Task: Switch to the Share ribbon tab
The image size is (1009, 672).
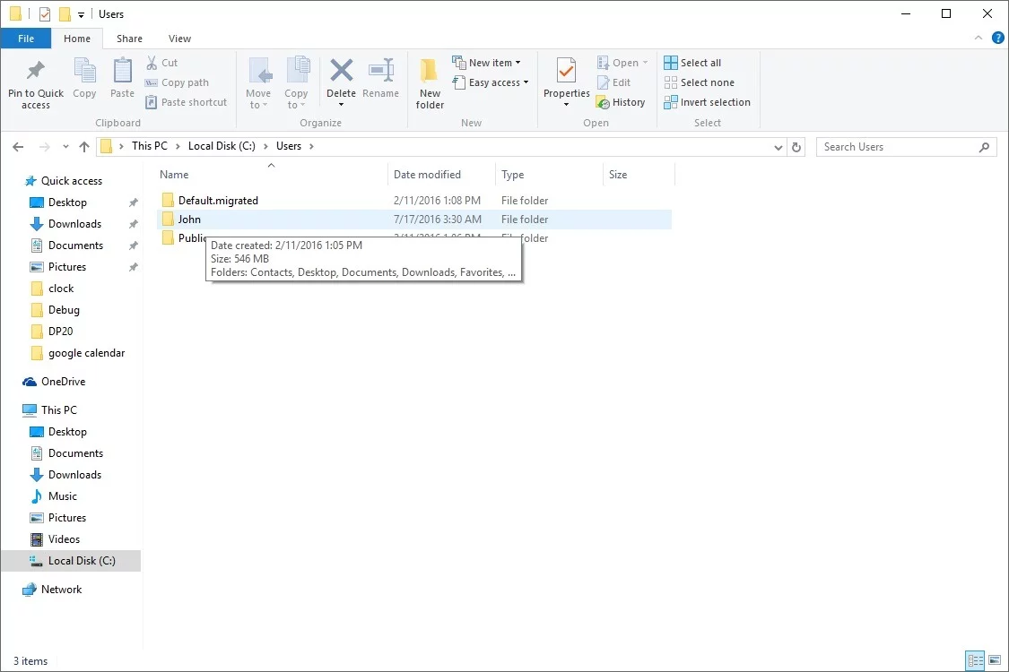Action: [129, 39]
